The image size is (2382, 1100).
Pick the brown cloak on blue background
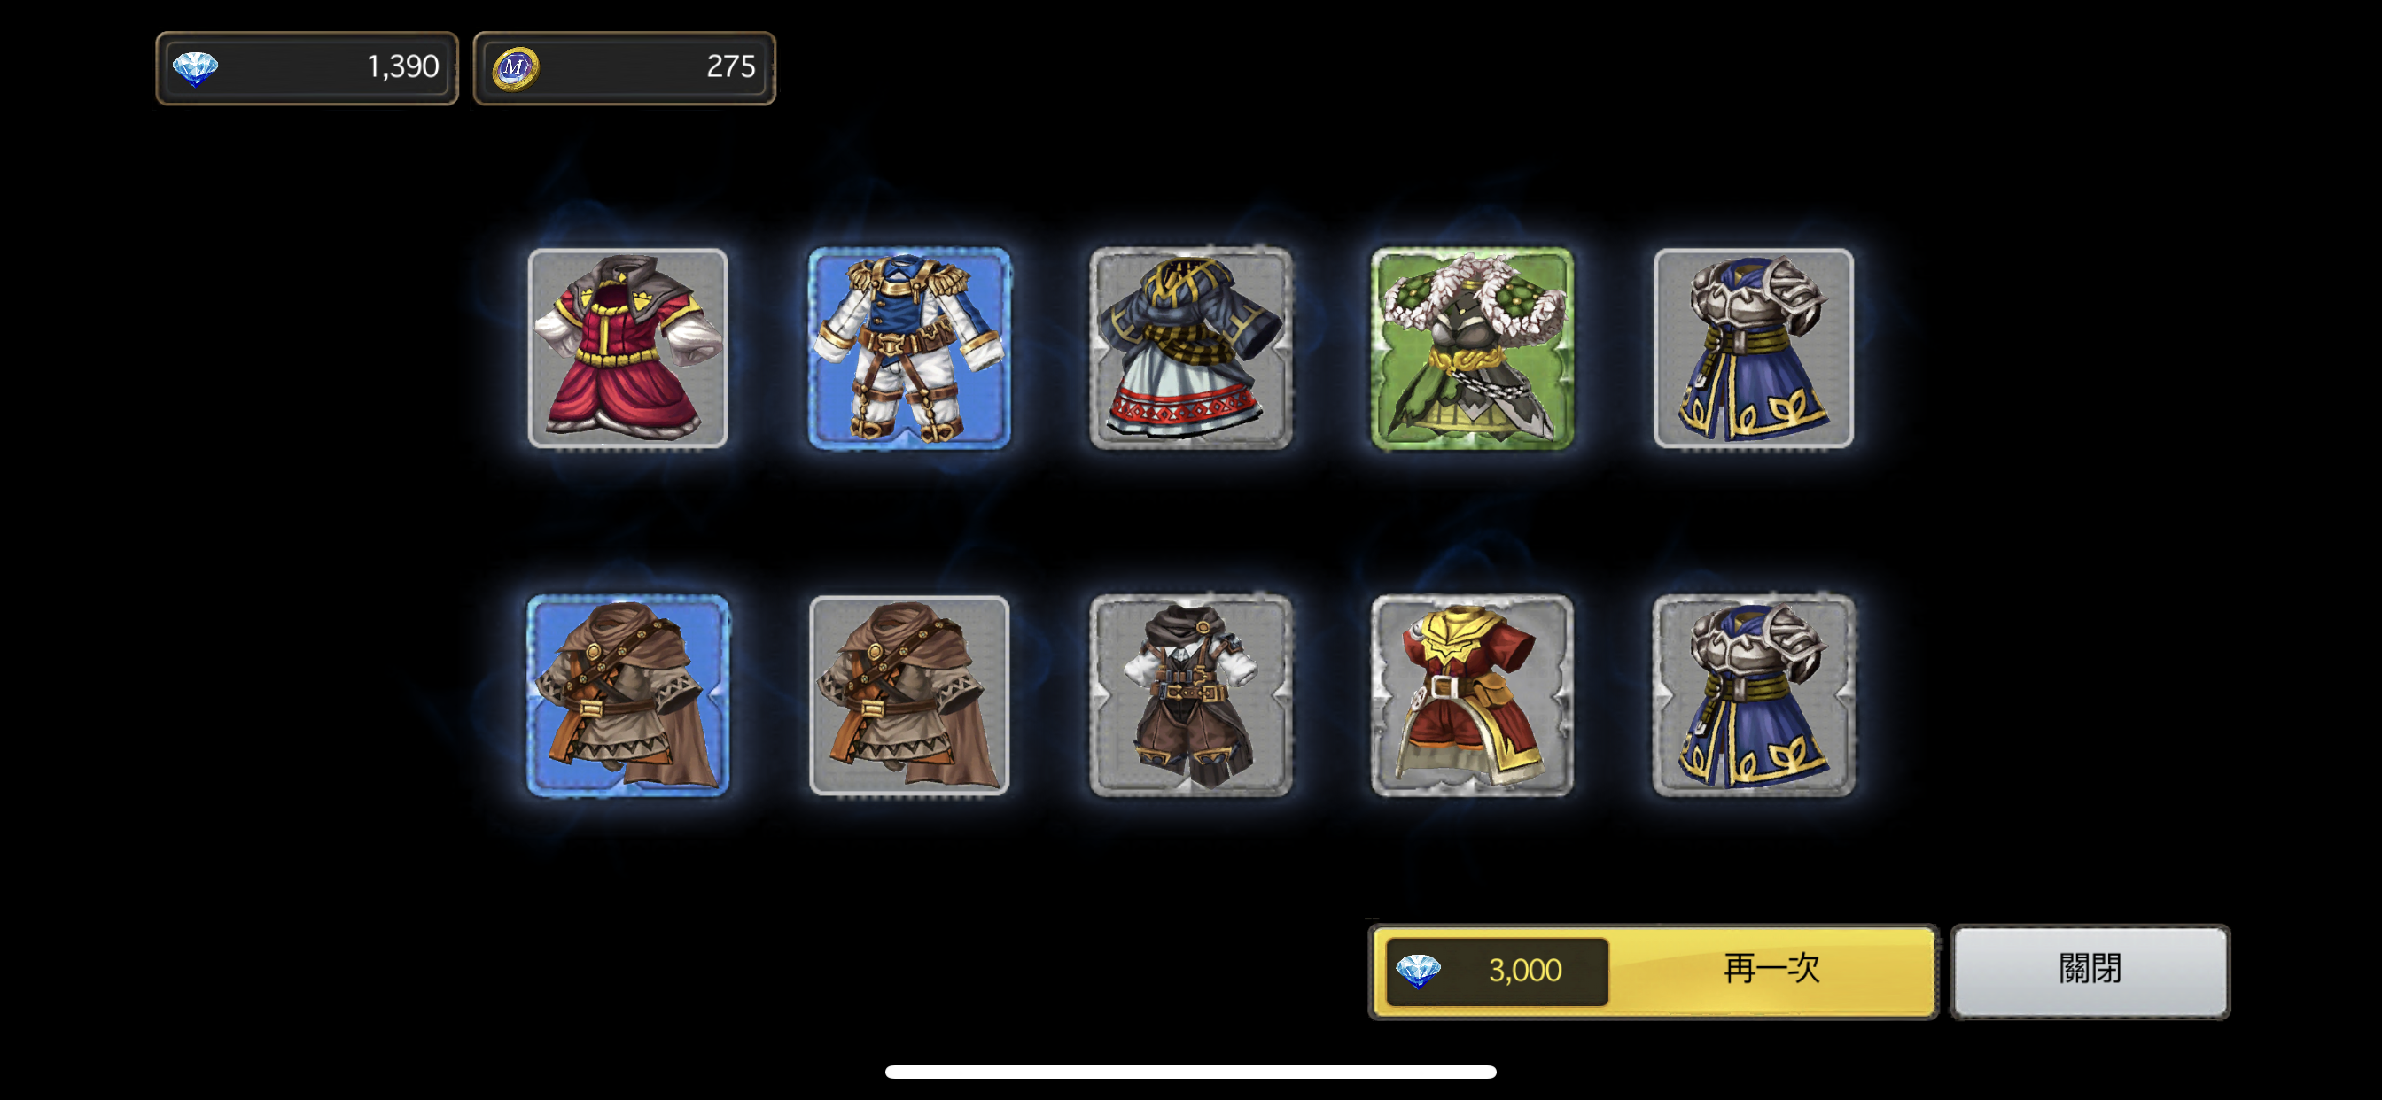628,696
